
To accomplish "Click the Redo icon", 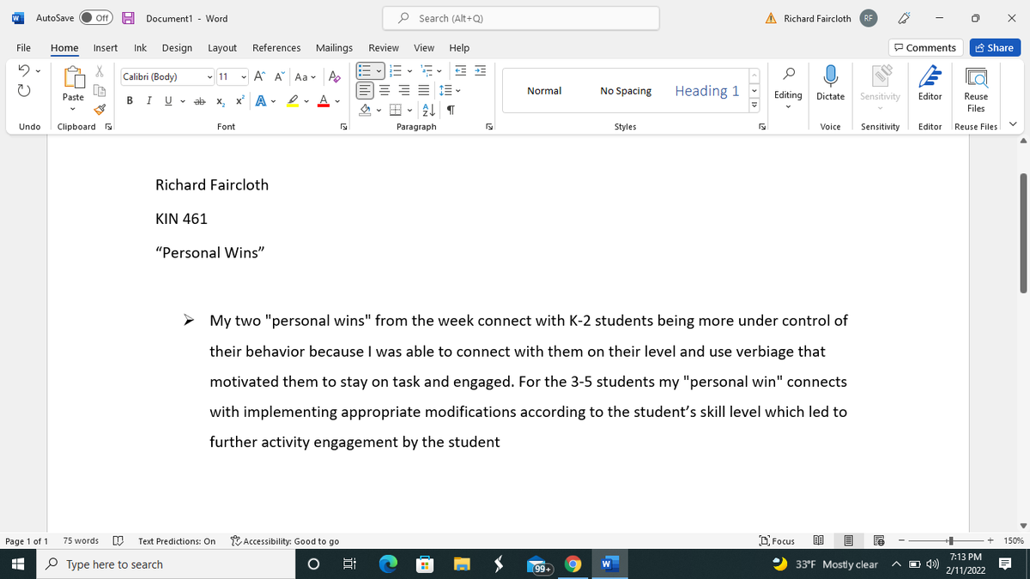I will [25, 89].
